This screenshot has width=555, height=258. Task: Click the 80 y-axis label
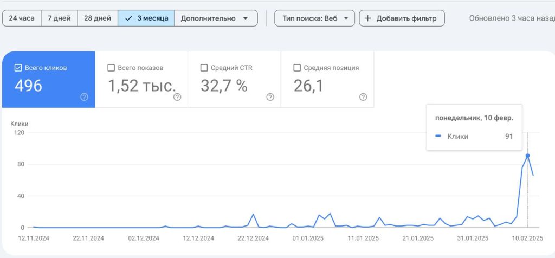point(21,164)
